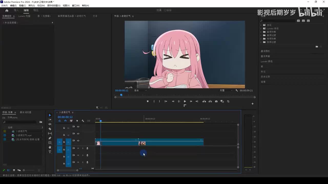Open the Lumetri 颜色 panel
This screenshot has width=328, height=184.
[267, 61]
